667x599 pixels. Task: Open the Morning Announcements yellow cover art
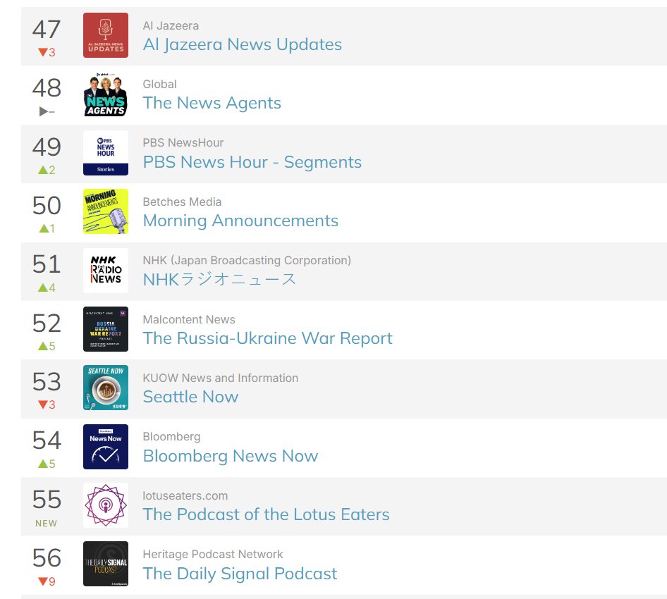(106, 211)
